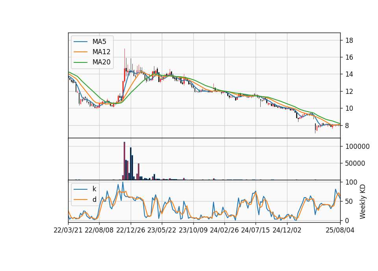Click the price axis label 10

(x=349, y=108)
